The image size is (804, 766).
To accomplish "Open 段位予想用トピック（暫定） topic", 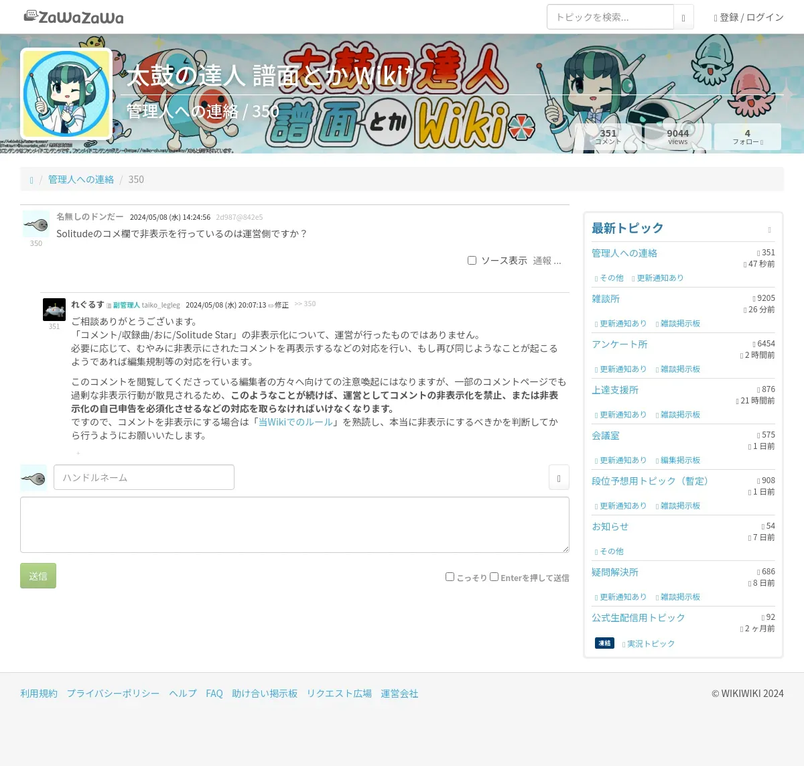I will pos(652,481).
